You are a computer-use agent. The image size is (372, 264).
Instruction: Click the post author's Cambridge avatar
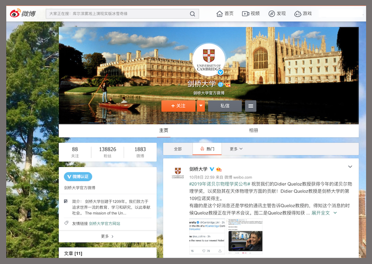177,172
